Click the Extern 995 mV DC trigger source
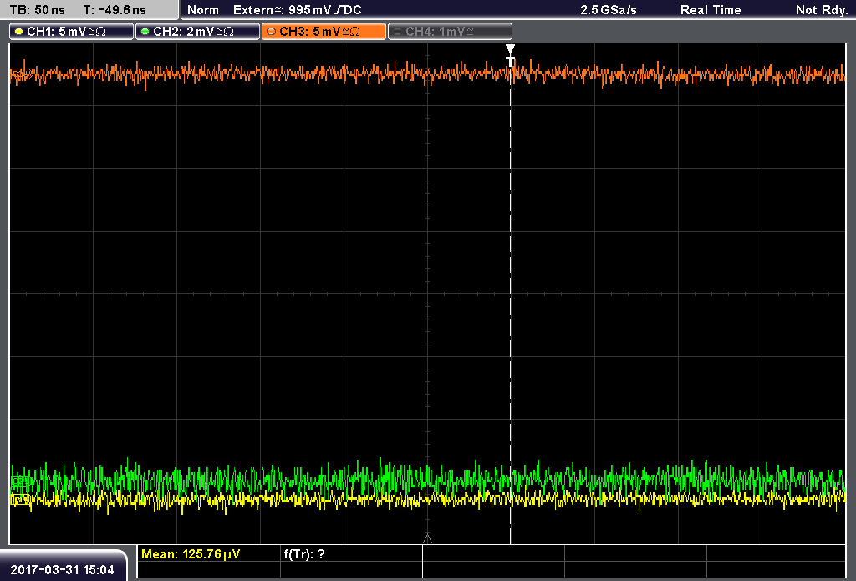 pyautogui.click(x=298, y=10)
